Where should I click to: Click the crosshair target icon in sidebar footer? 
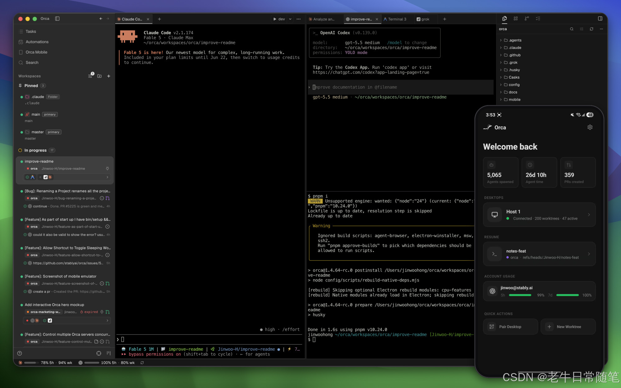click(99, 353)
